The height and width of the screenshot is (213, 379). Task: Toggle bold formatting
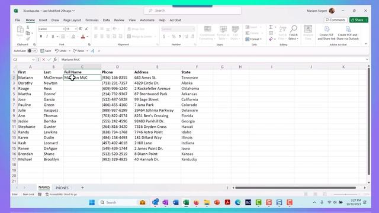click(41, 37)
